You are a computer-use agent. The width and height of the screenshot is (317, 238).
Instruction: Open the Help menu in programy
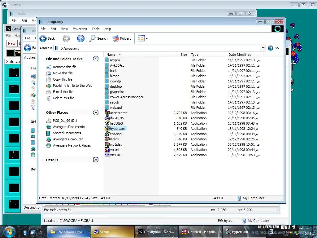click(107, 29)
